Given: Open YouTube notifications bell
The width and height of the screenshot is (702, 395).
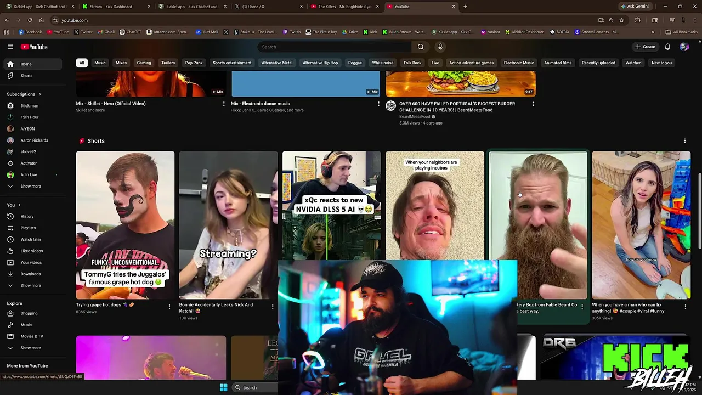Looking at the screenshot, I should pos(667,47).
